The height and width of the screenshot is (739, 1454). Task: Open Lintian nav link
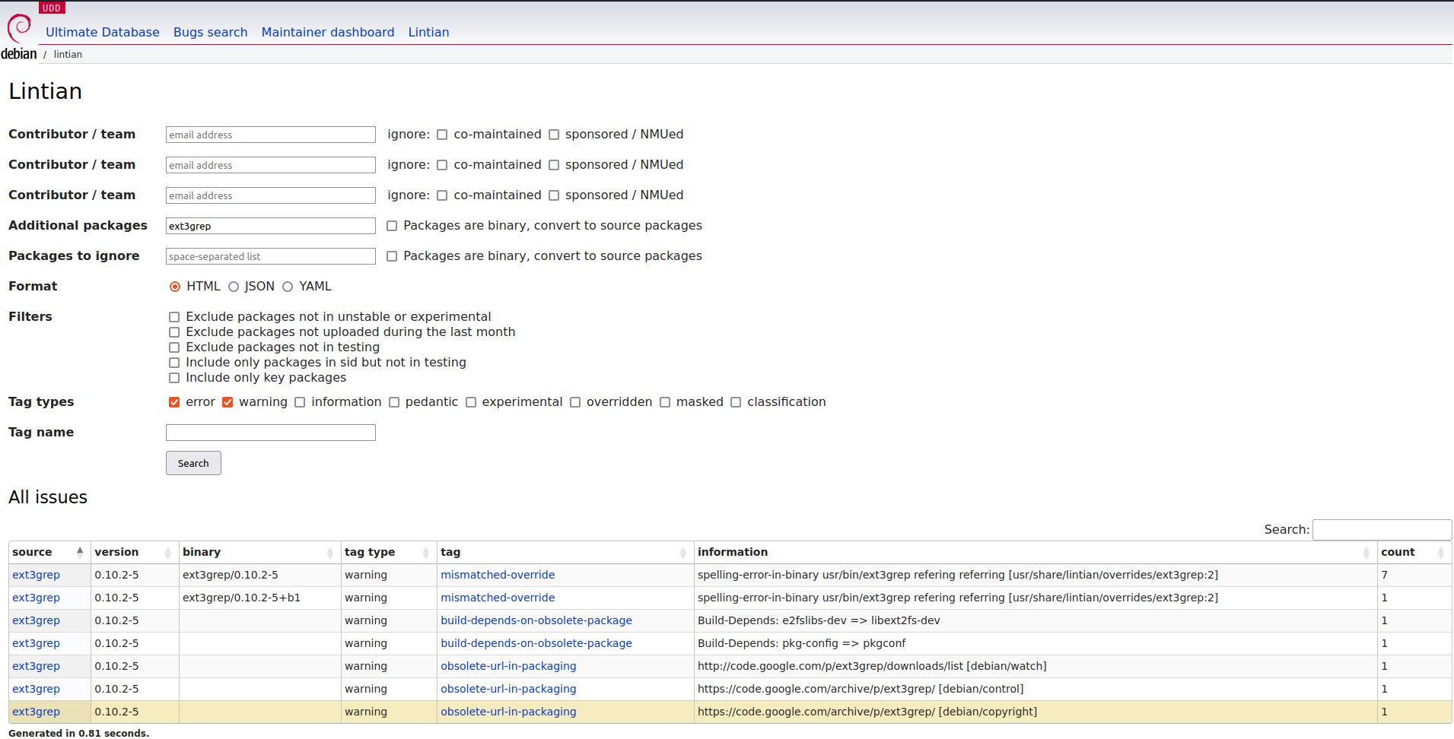[429, 32]
